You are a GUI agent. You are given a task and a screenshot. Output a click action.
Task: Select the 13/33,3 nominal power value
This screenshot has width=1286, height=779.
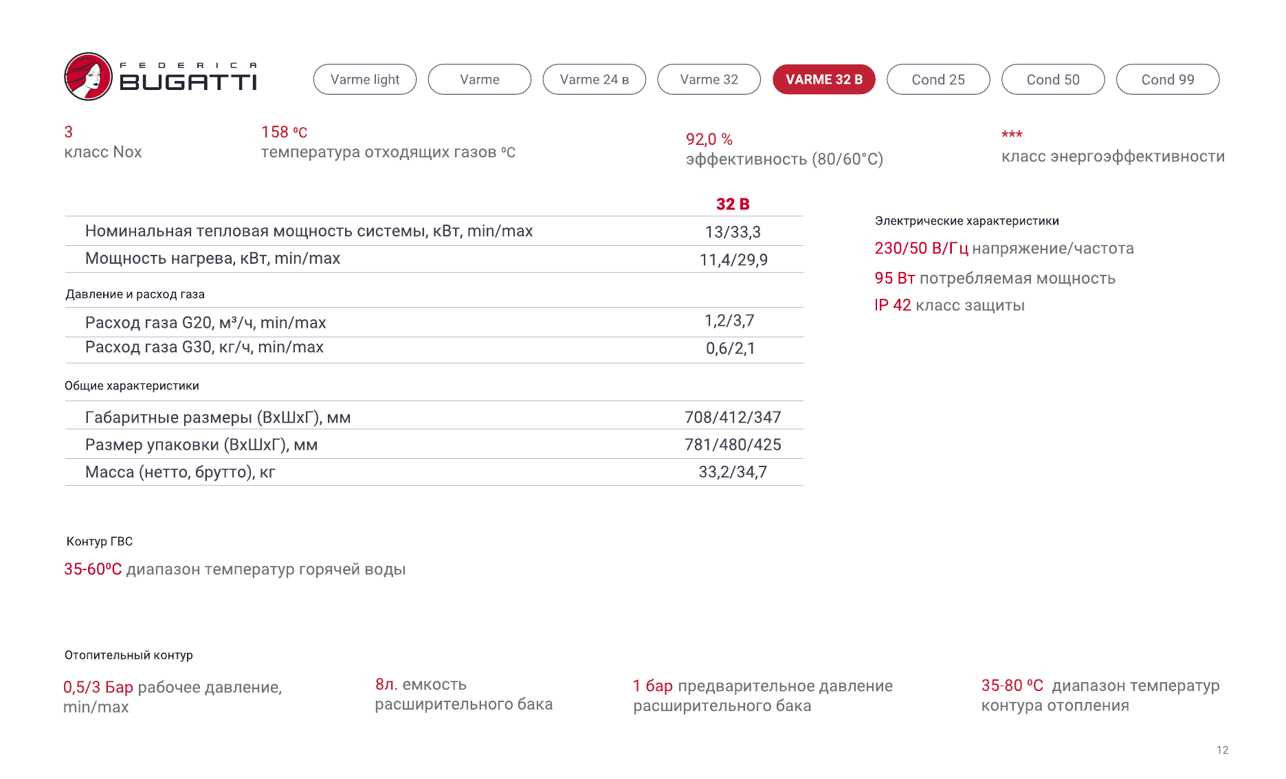[733, 232]
